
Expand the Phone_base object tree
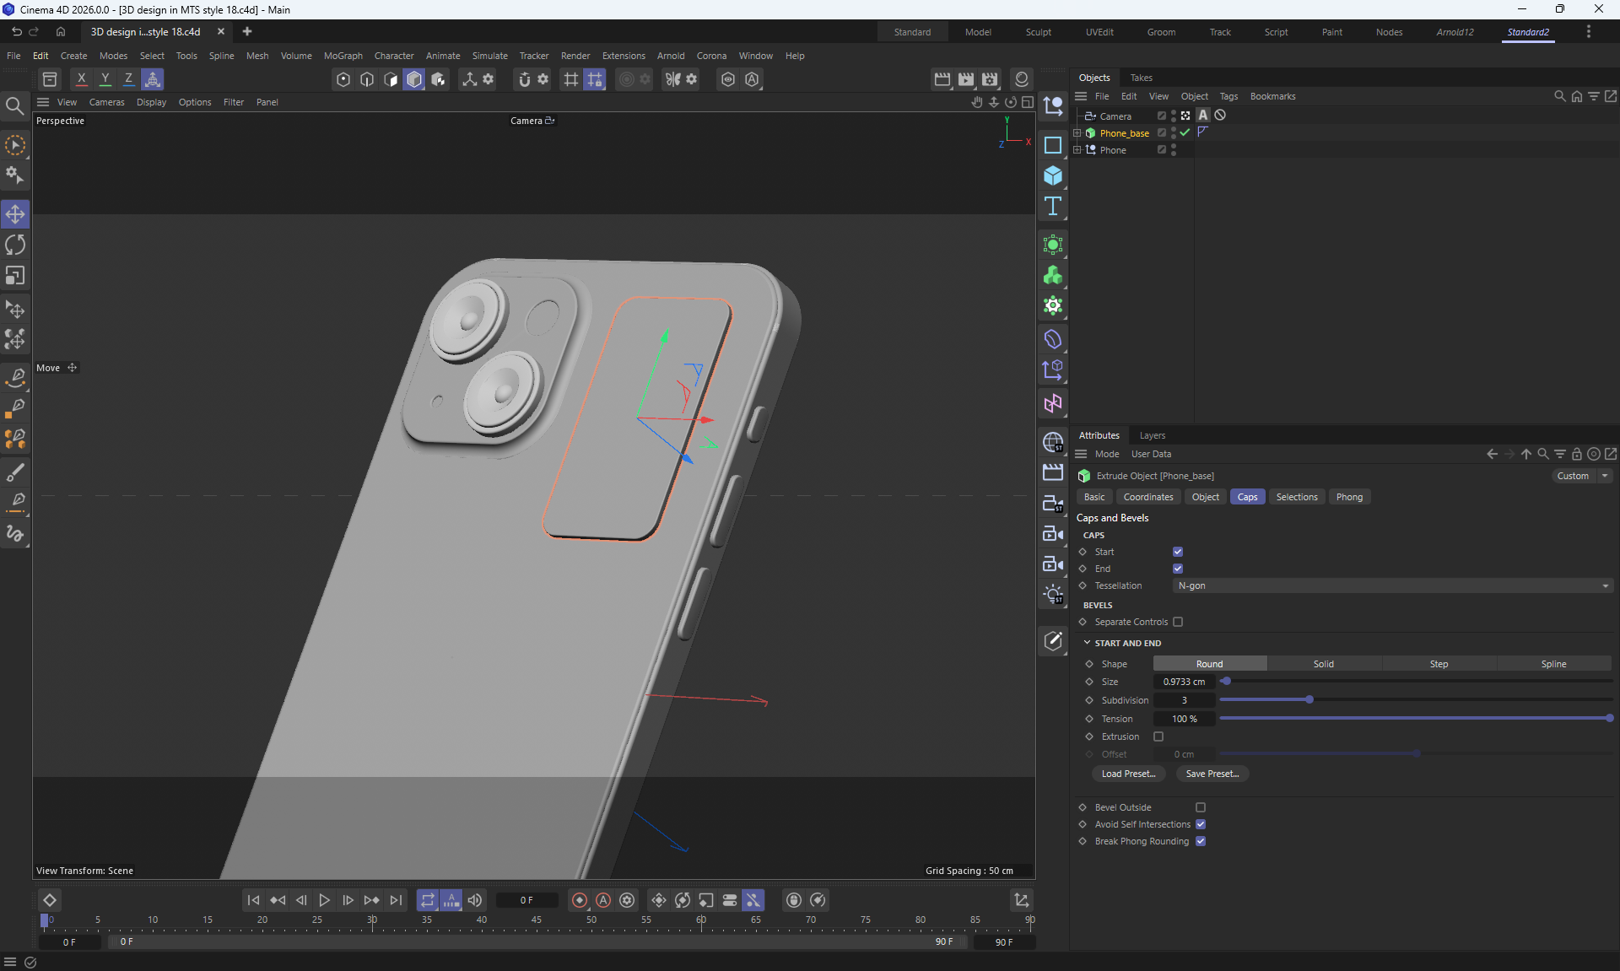point(1077,133)
